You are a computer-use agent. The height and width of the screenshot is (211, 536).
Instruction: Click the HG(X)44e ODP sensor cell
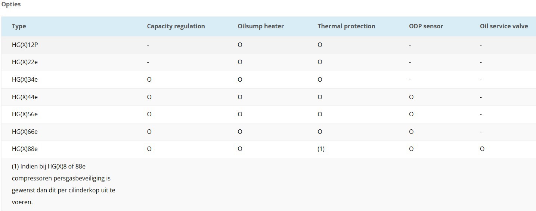point(411,97)
